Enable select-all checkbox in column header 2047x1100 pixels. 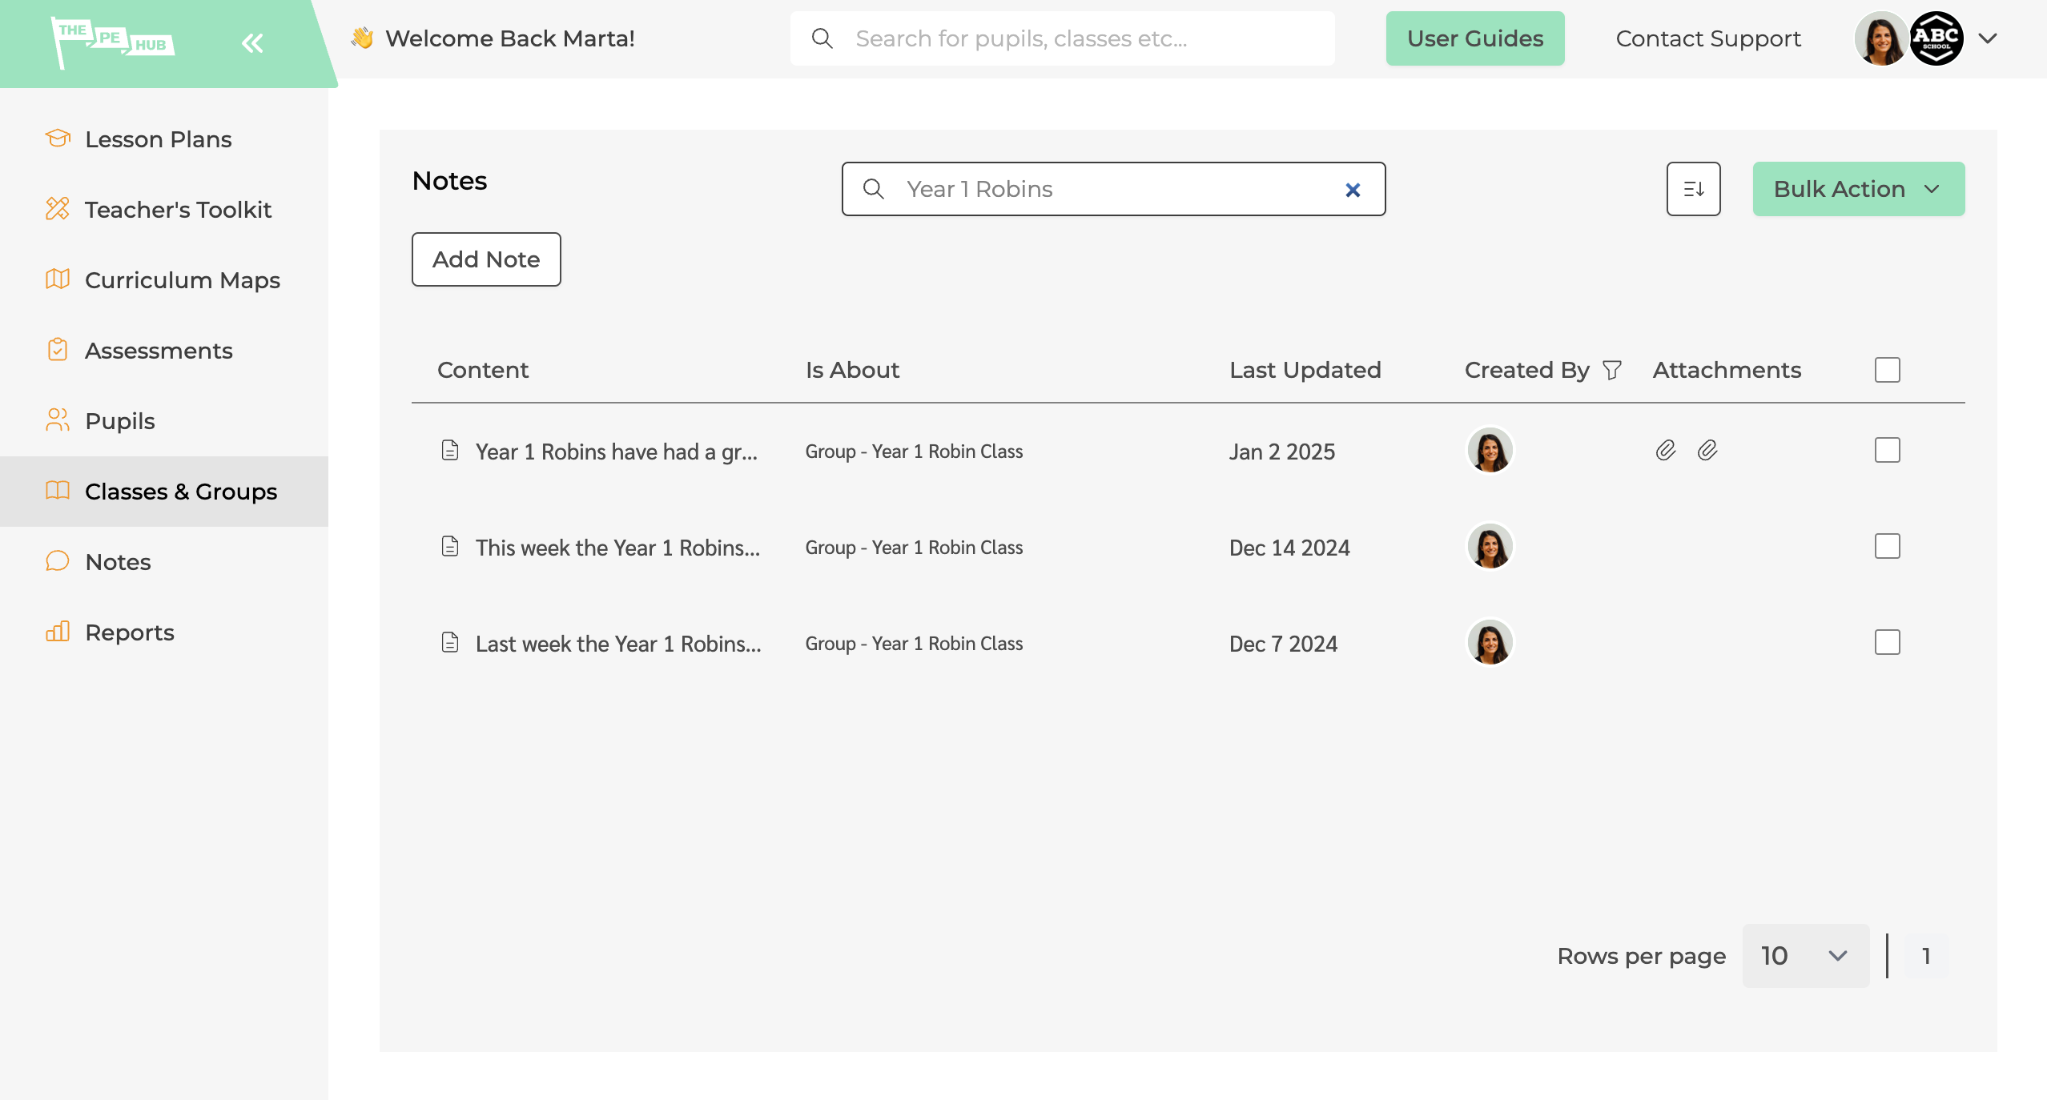pos(1887,370)
